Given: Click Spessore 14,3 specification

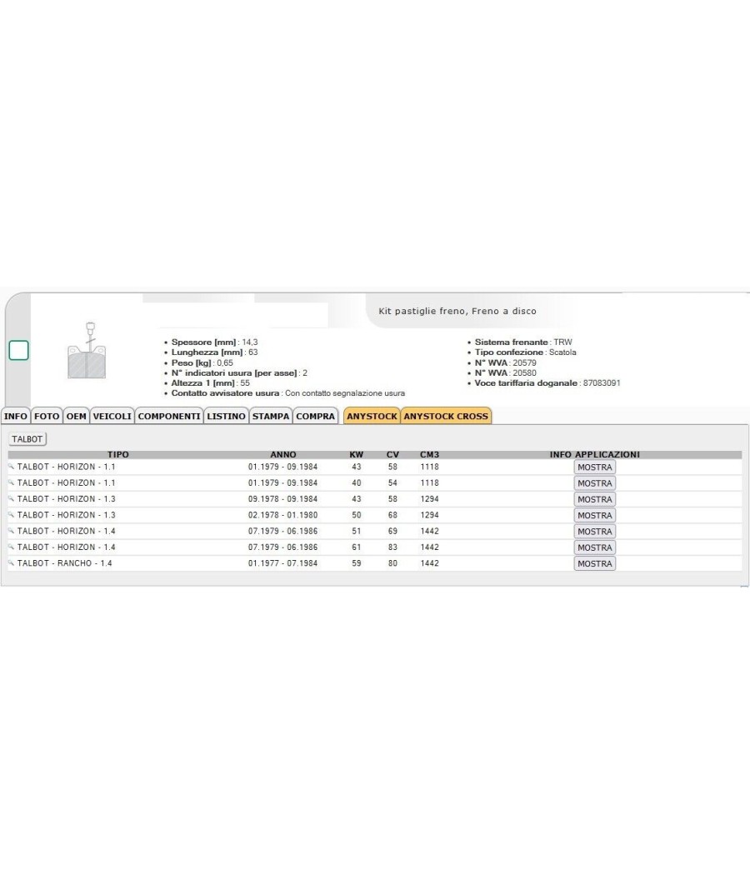Looking at the screenshot, I should point(214,342).
